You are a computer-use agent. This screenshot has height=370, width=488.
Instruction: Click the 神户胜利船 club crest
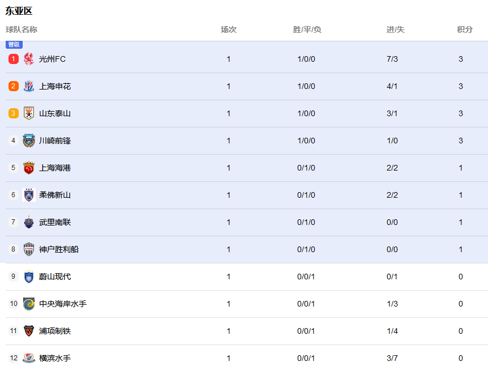(29, 249)
